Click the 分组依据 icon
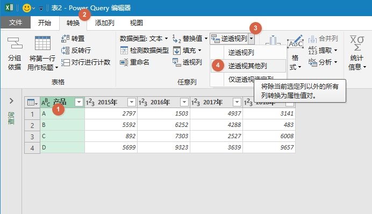Image resolution: width=372 pixels, height=214 pixels. tap(15, 43)
